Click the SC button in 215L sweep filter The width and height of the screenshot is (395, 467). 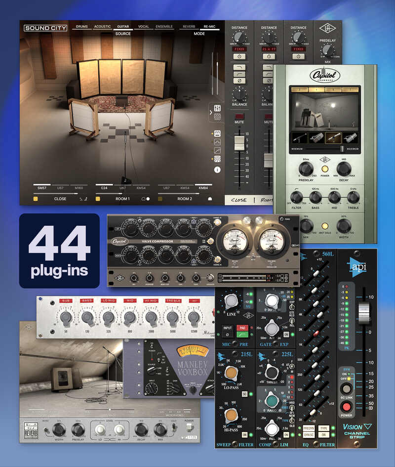(x=245, y=394)
